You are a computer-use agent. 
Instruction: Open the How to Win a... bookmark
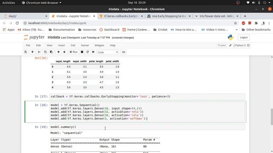coord(184,30)
